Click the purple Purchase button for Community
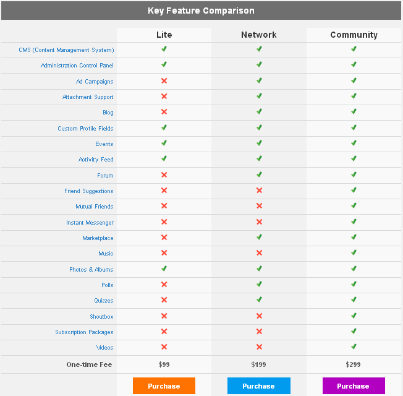The image size is (403, 396). (x=353, y=386)
